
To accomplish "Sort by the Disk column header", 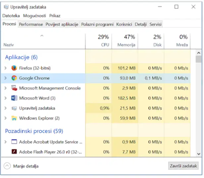I will point(151,41).
